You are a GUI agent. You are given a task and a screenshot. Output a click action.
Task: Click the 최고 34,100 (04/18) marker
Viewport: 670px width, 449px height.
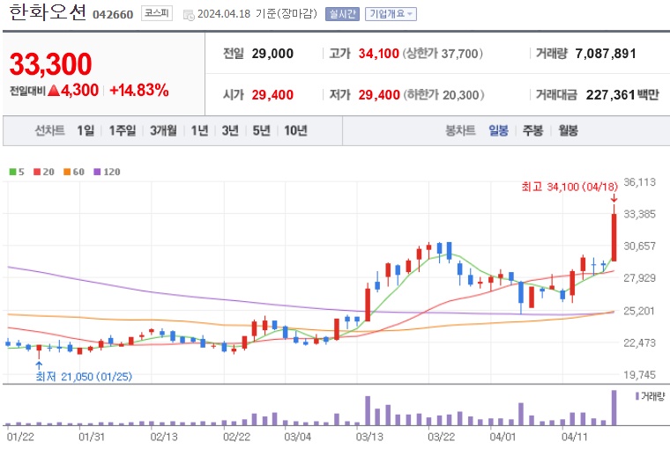[x=569, y=187]
